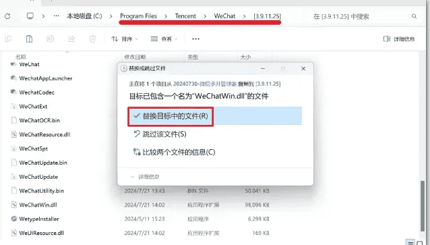
Task: Click the WeUIResource.dll file icon
Action: [x=13, y=233]
